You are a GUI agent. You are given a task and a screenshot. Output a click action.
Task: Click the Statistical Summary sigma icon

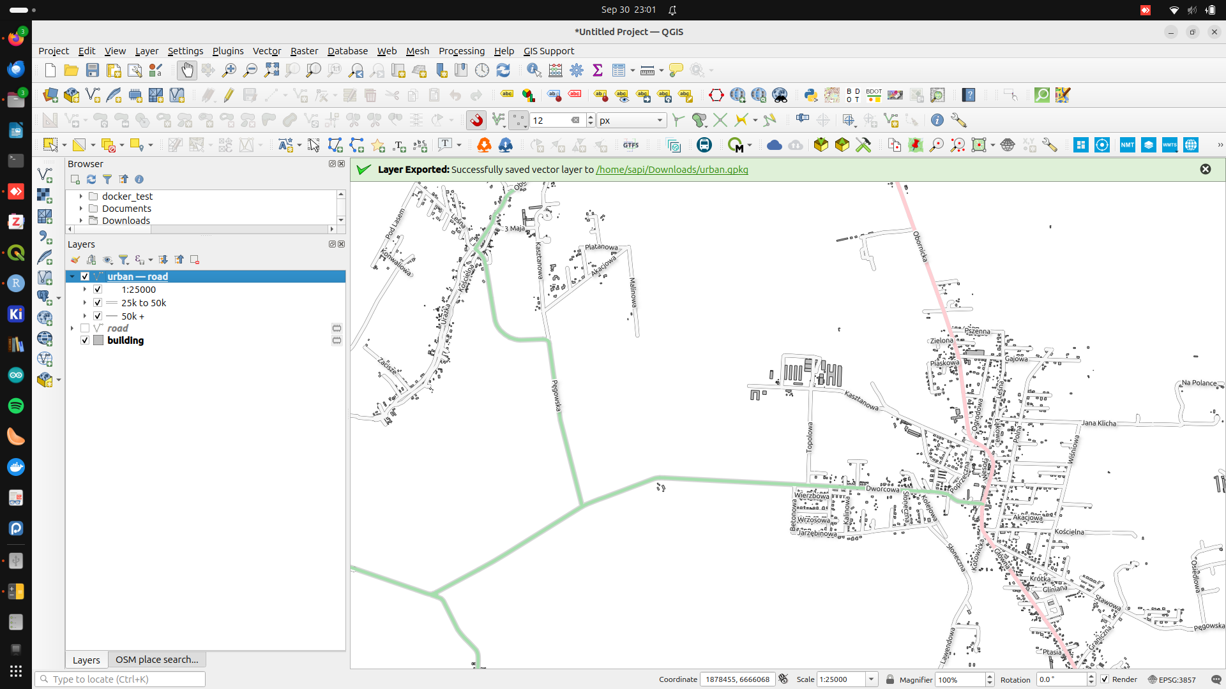coord(598,70)
